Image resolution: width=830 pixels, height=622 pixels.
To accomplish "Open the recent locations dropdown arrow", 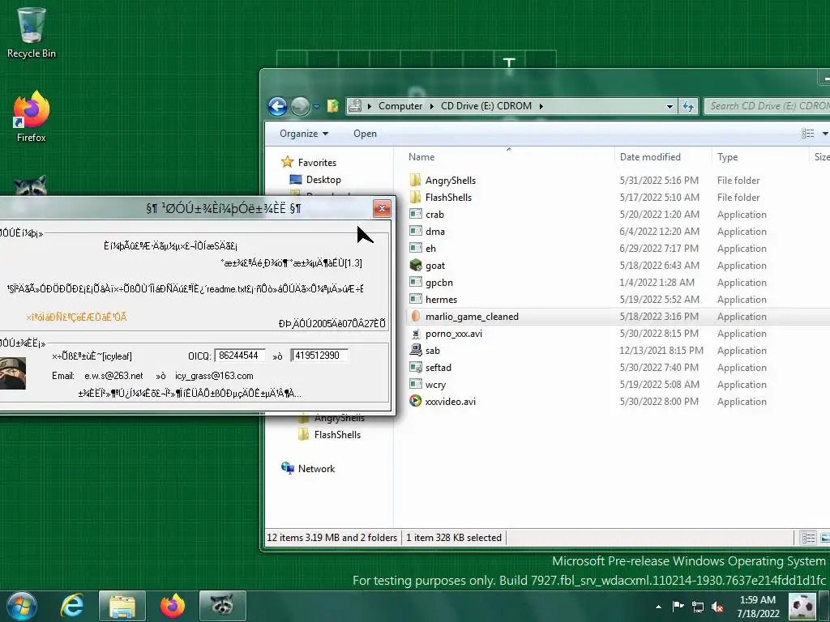I will pyautogui.click(x=317, y=107).
